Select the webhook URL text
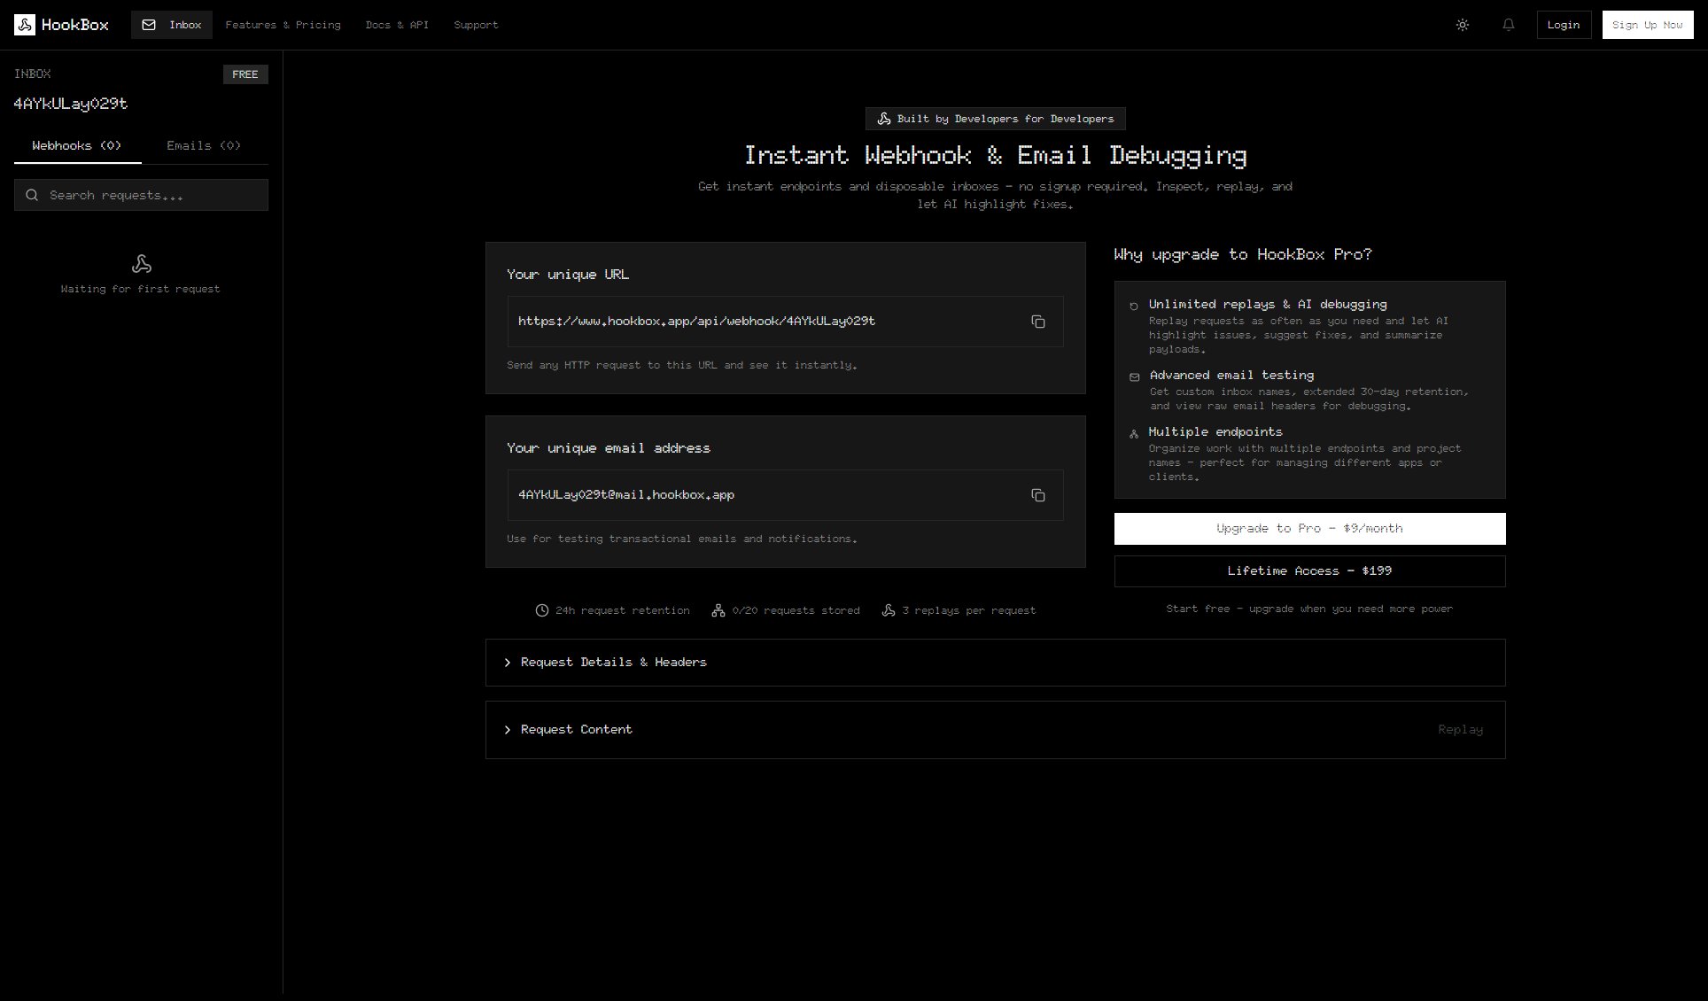Screen dimensions: 1708x1001 coord(696,322)
